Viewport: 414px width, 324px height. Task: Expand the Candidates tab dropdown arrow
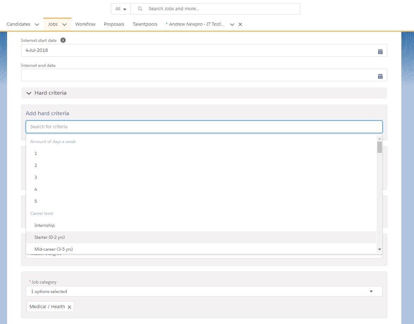pyautogui.click(x=37, y=25)
